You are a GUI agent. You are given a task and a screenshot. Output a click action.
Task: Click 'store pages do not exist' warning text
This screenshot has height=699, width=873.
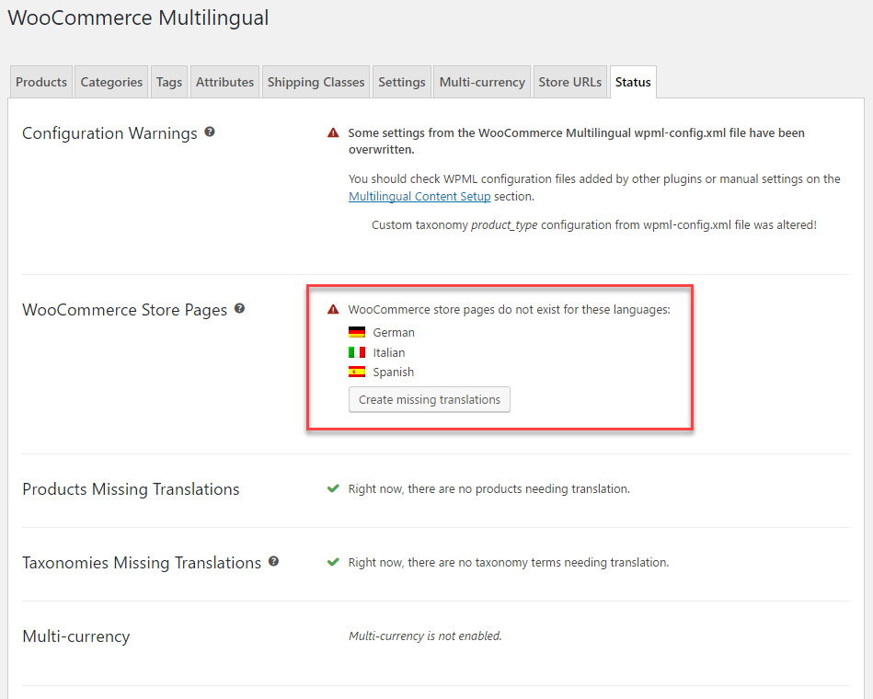coord(510,309)
